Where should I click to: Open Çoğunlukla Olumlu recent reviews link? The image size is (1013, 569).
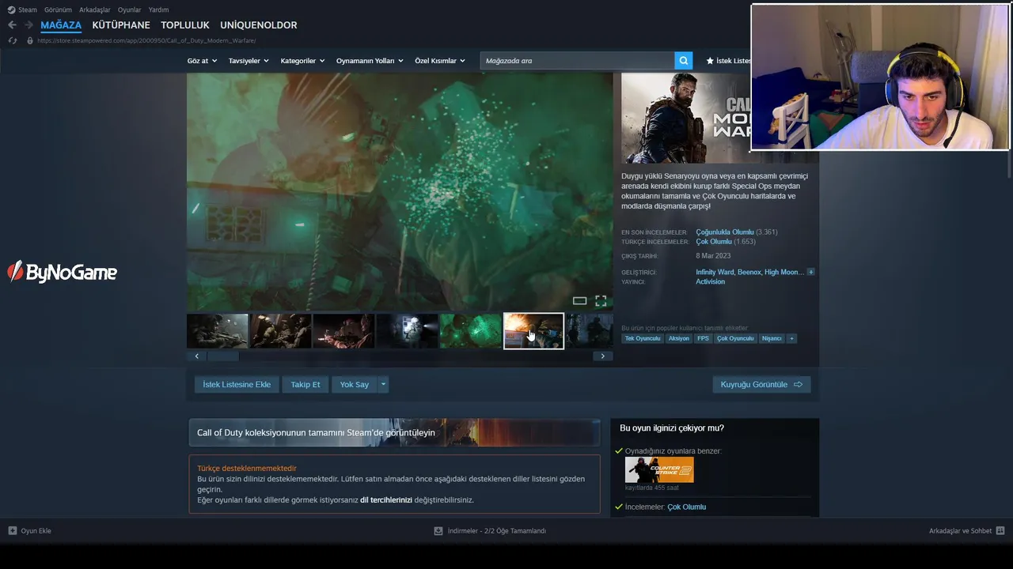coord(725,232)
